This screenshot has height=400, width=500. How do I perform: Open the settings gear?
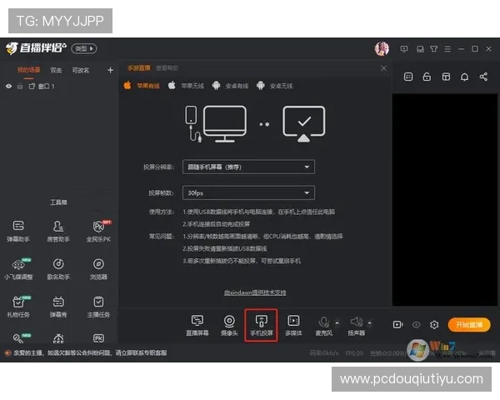tap(434, 325)
